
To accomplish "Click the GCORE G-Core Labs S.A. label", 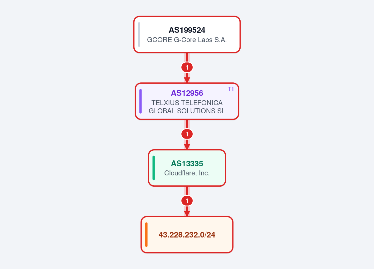I will pyautogui.click(x=187, y=40).
